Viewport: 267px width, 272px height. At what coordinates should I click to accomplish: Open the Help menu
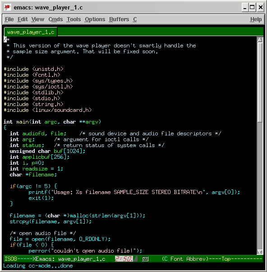coord(256,19)
